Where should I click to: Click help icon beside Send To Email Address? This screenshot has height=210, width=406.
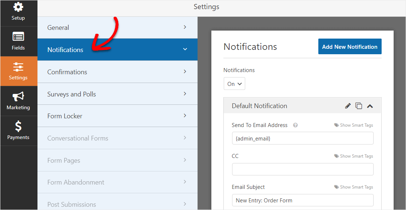coord(295,125)
